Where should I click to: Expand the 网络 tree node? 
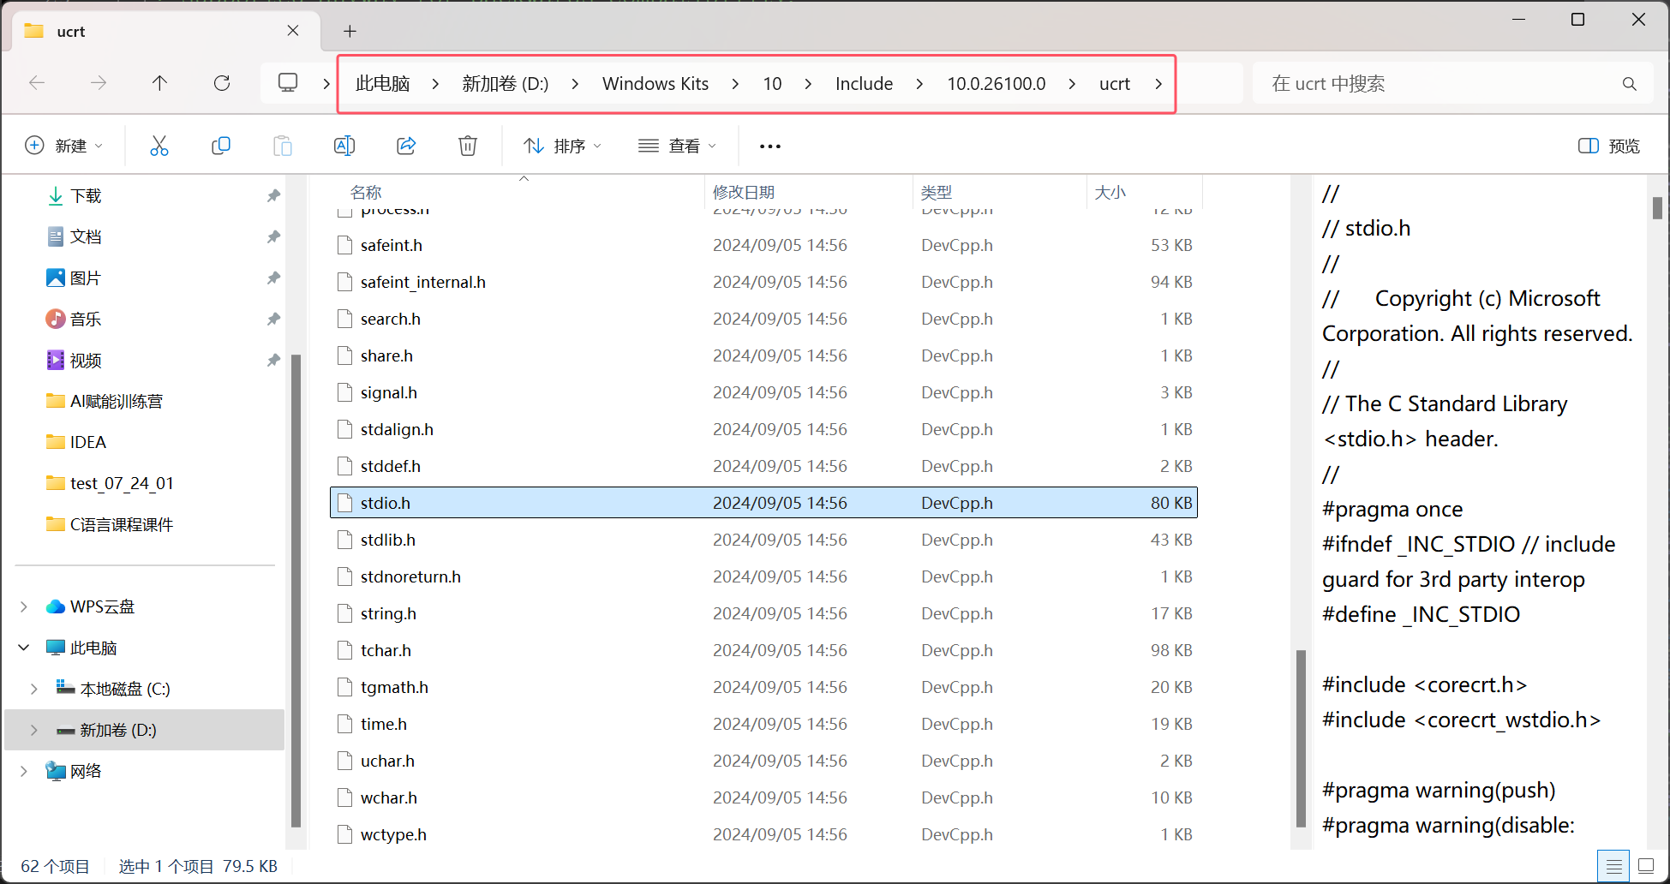[x=24, y=772]
